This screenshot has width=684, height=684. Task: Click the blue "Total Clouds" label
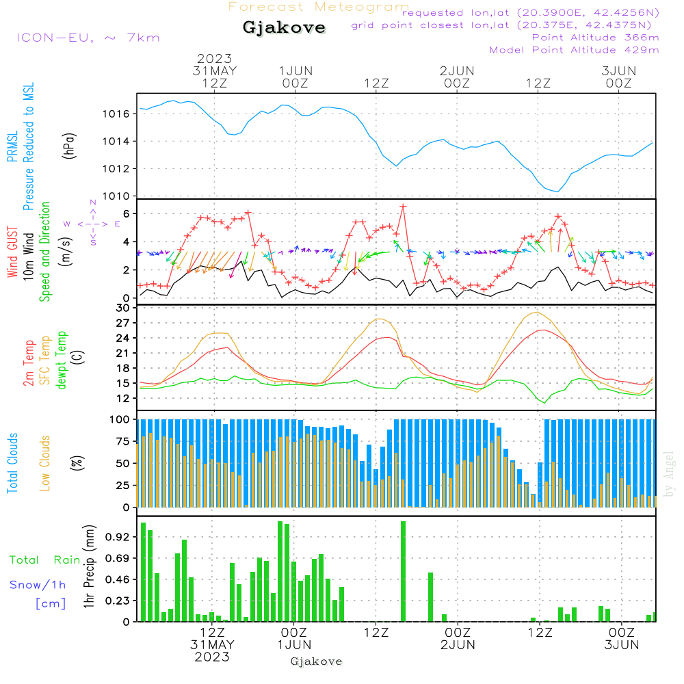click(12, 463)
